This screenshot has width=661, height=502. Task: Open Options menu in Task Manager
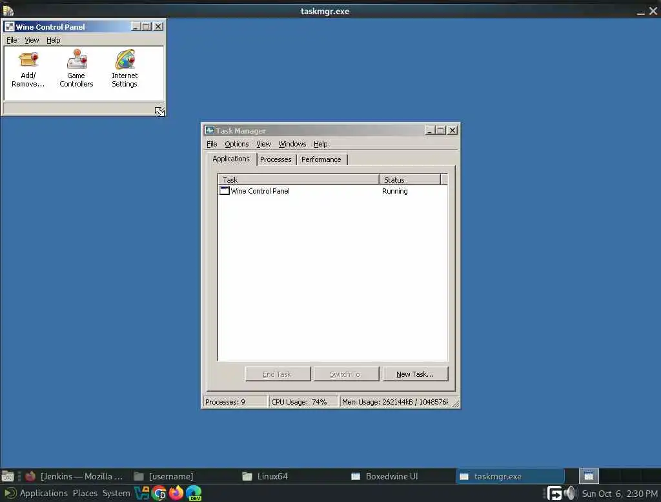click(236, 144)
